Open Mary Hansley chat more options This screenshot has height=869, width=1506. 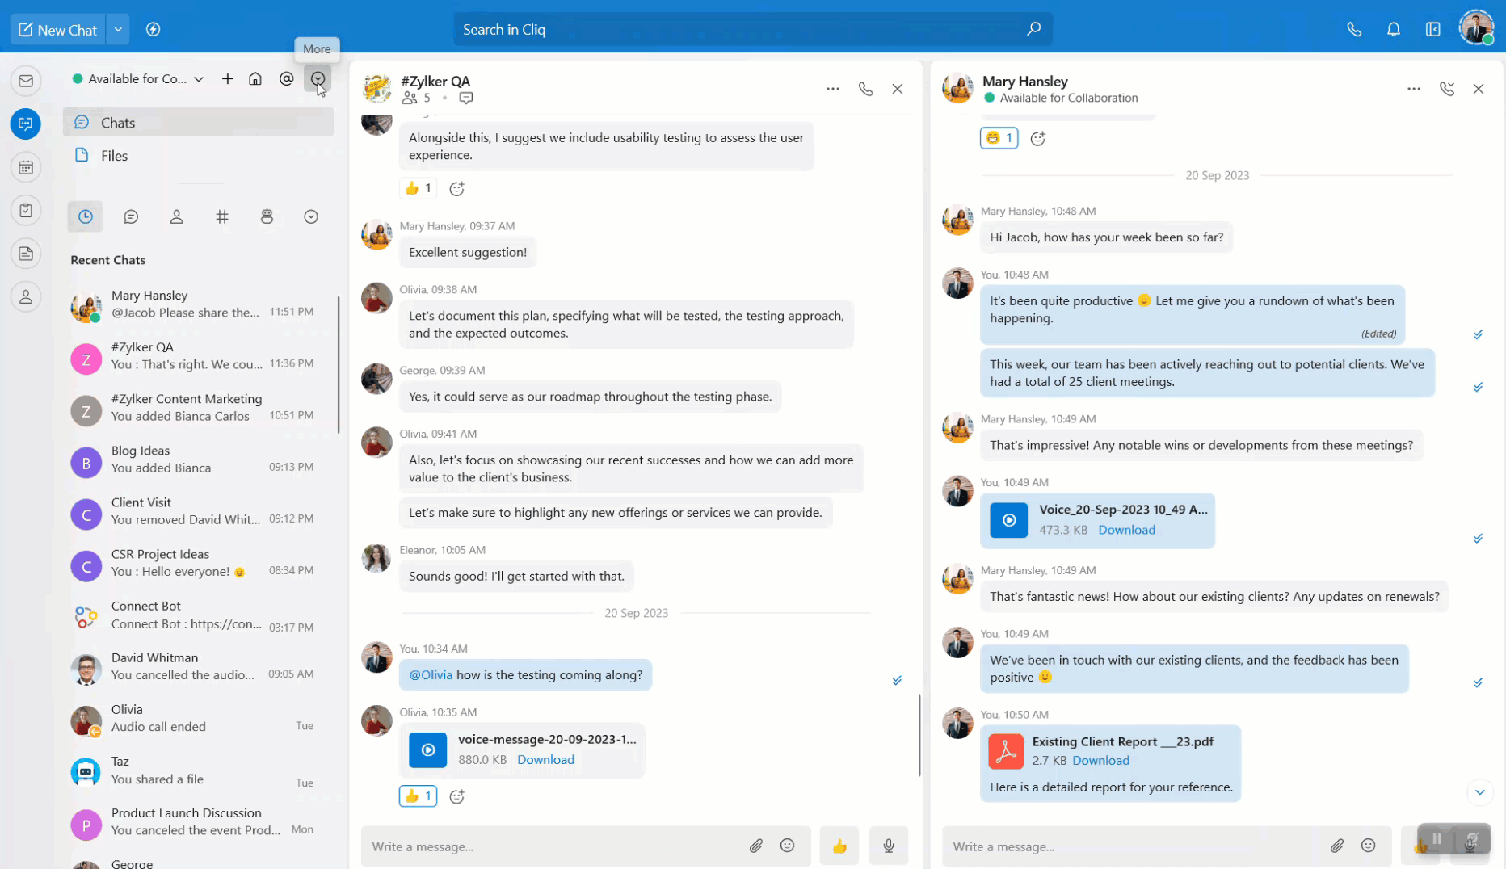coord(1414,89)
